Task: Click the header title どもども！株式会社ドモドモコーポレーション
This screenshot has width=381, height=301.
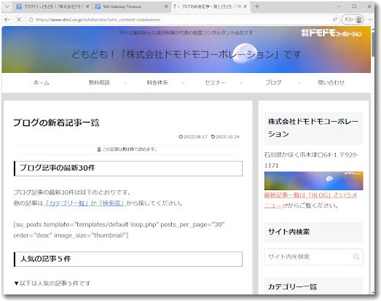Action: (x=186, y=54)
